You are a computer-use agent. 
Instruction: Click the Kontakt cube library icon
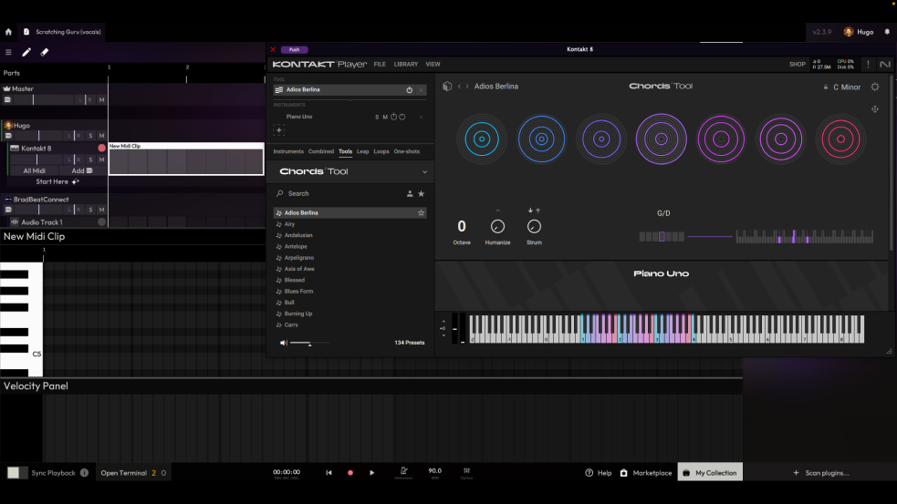coord(447,87)
